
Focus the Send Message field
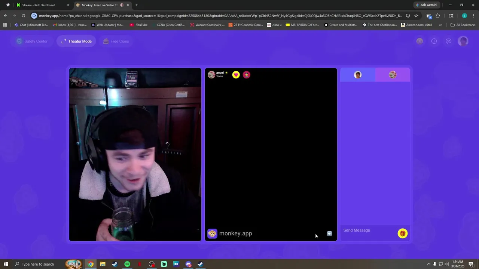pos(369,230)
